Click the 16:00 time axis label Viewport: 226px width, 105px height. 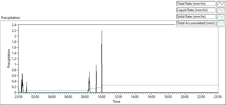[152, 97]
